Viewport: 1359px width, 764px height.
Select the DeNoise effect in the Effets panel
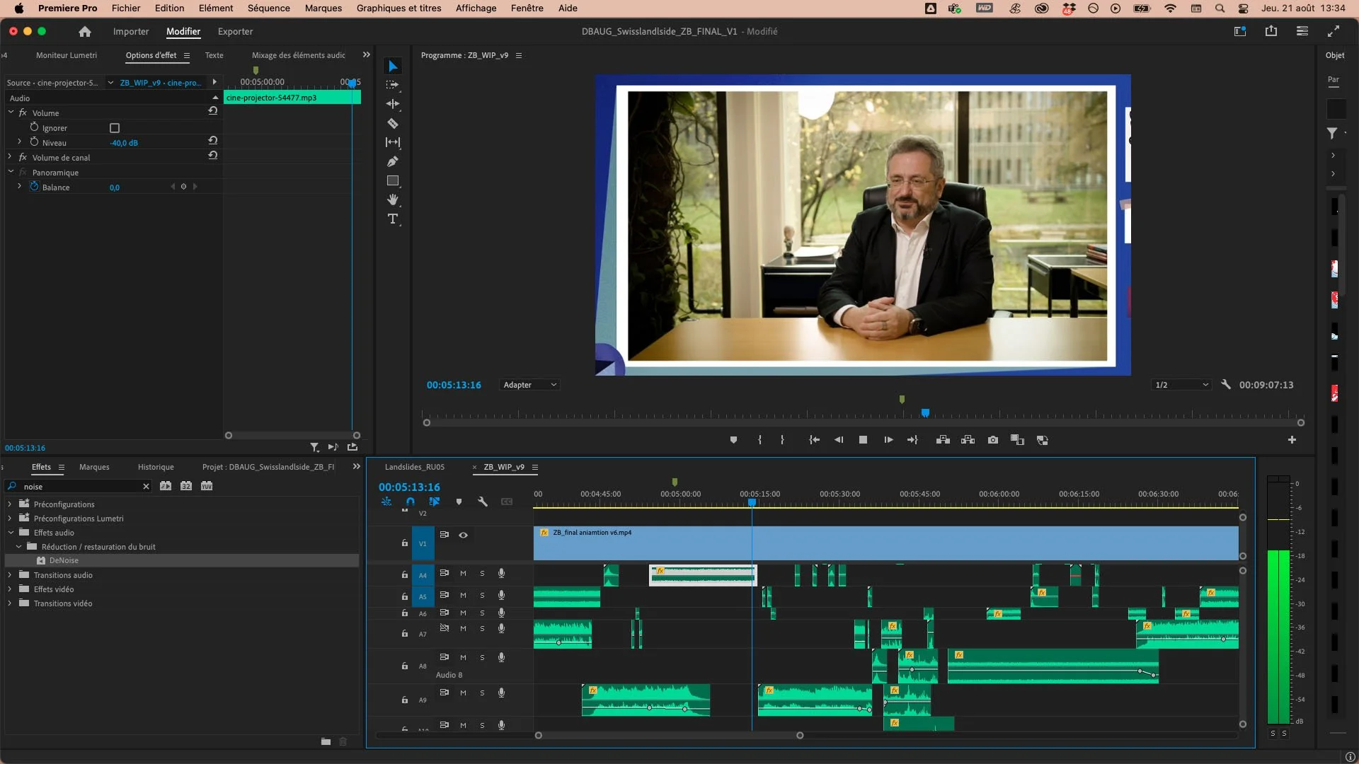pyautogui.click(x=64, y=560)
